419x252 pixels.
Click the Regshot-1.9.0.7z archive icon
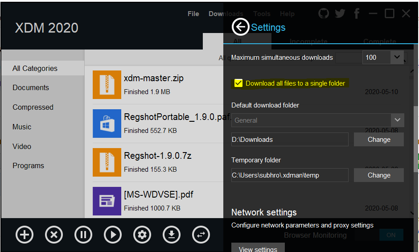pos(107,162)
